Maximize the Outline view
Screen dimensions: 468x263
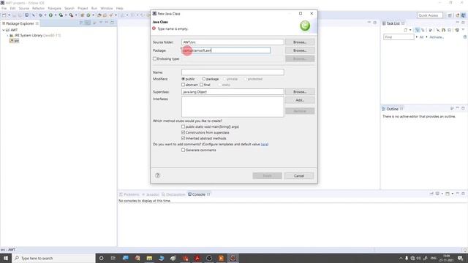(x=463, y=109)
